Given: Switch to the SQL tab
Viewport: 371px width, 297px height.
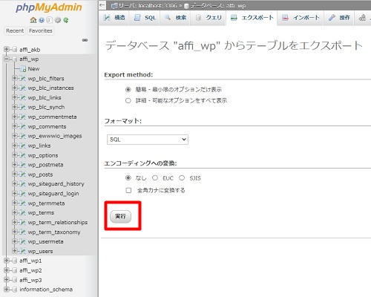Looking at the screenshot, I should [x=145, y=18].
